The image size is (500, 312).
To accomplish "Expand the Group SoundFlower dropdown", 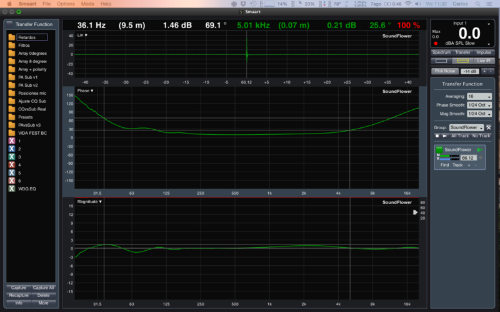I will (x=467, y=127).
